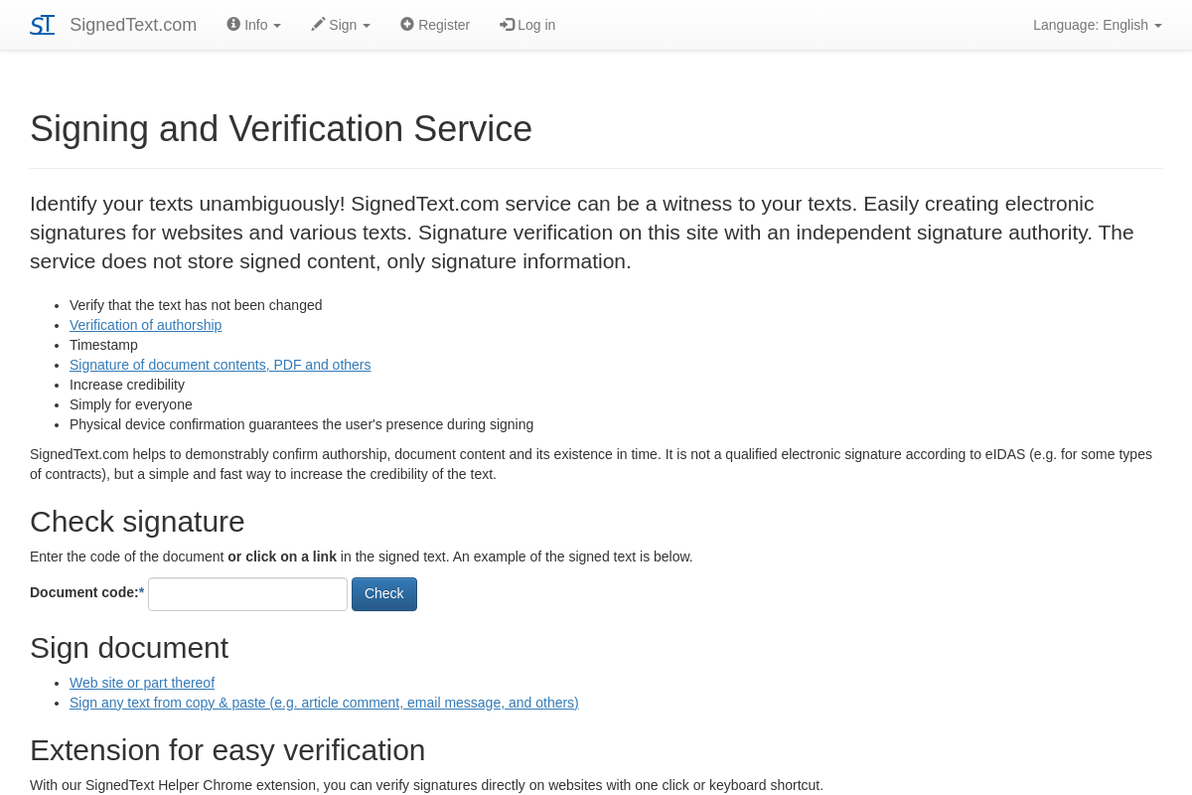This screenshot has height=795, width=1192.
Task: Expand the caret next to Sign
Action: click(367, 26)
